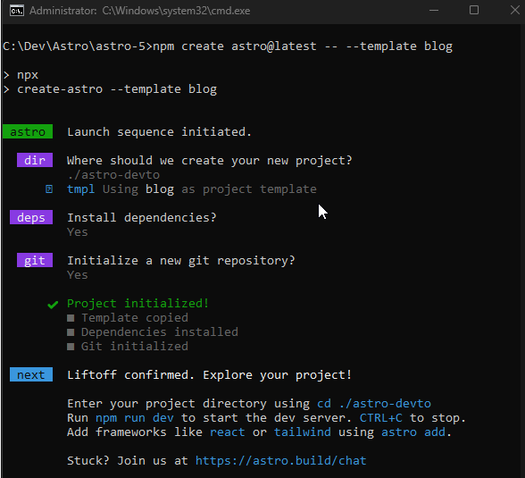Click the '> npx' output line
Viewport: 525px width, 478px height.
[21, 75]
